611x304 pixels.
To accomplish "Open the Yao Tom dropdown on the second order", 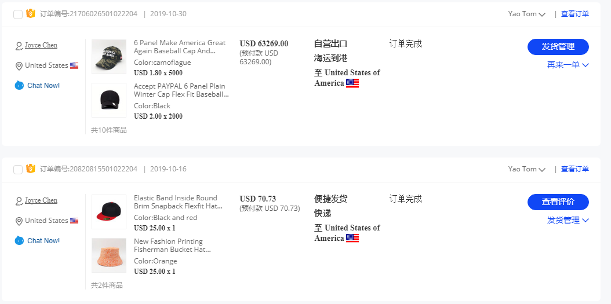I will click(x=542, y=170).
